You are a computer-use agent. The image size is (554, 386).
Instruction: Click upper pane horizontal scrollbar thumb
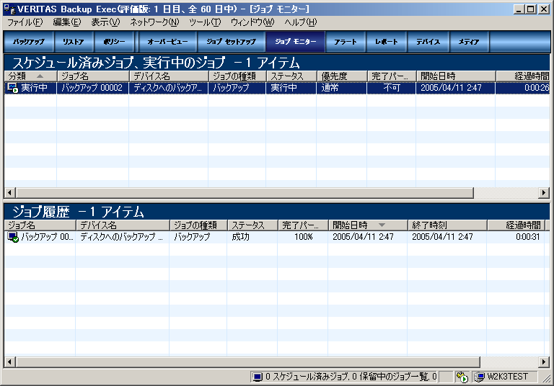point(245,193)
